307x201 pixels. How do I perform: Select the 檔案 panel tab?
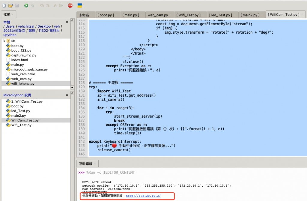pos(7,14)
